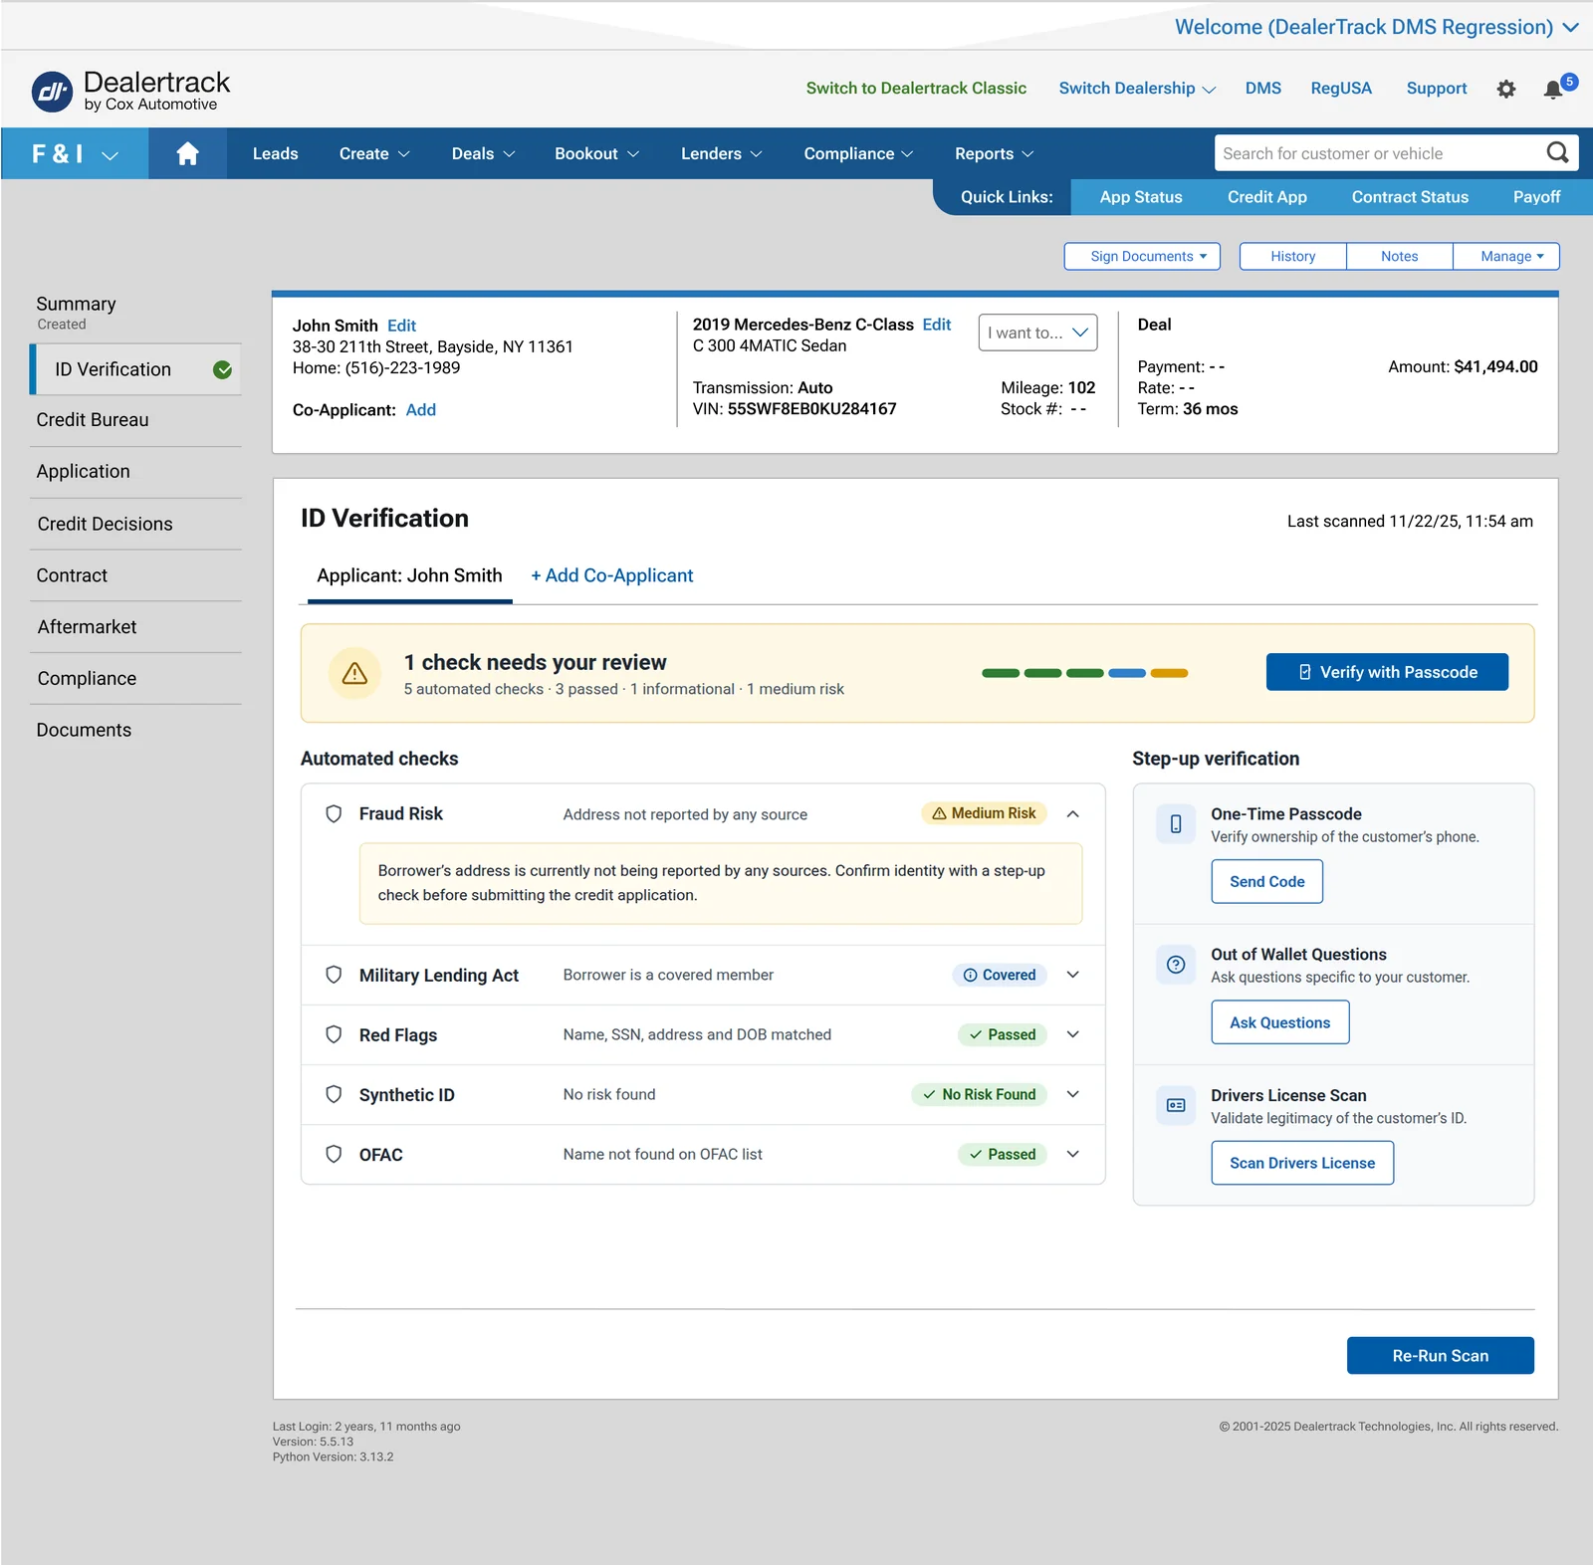Click the Drivers License card icon
Screen dimensions: 1593x1565
point(1176,1105)
